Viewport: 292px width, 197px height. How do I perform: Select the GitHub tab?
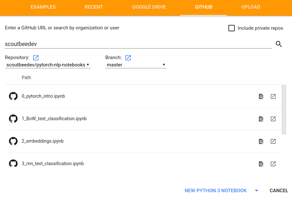(204, 7)
